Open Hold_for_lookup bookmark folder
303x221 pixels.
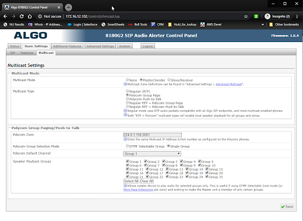(x=182, y=24)
